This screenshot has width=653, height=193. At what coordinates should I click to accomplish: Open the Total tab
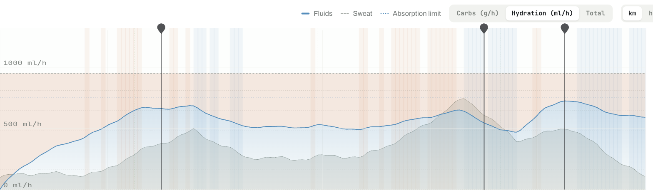pos(596,13)
